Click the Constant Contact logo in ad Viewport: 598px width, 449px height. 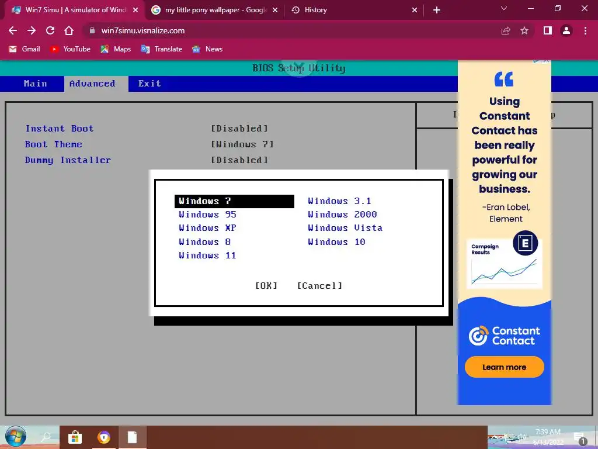coord(504,336)
